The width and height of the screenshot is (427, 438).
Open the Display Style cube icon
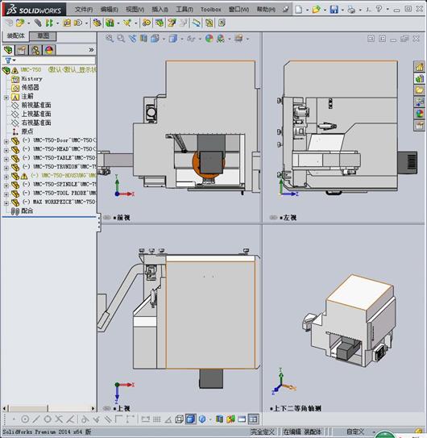tap(173, 38)
